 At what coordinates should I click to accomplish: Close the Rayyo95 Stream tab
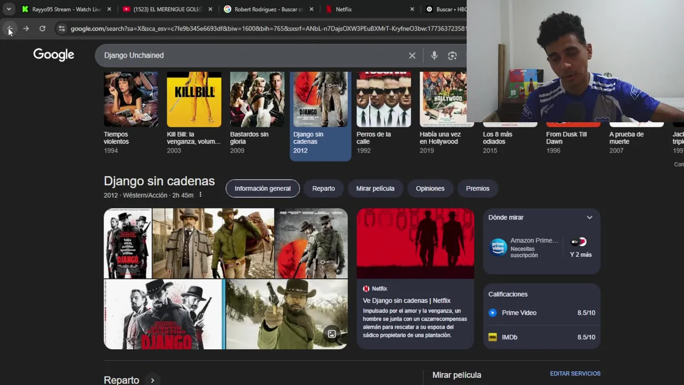[109, 9]
